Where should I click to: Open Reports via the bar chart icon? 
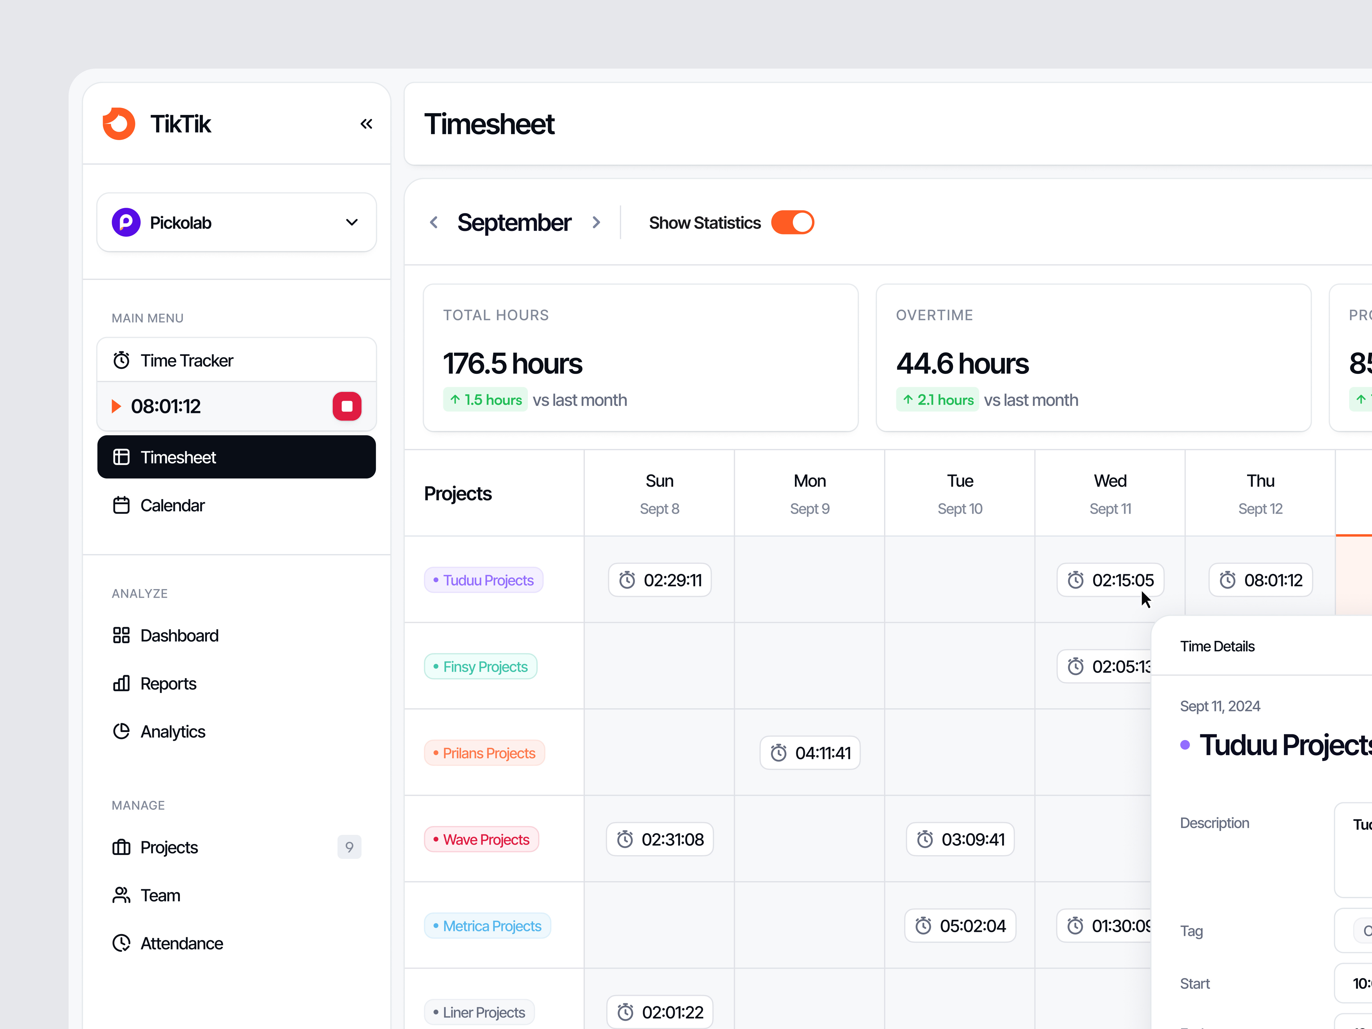121,683
